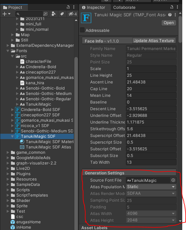Open the Project panel three-dot menu
The image size is (186, 230).
74,7
